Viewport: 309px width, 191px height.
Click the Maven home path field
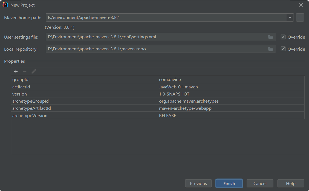pos(166,18)
